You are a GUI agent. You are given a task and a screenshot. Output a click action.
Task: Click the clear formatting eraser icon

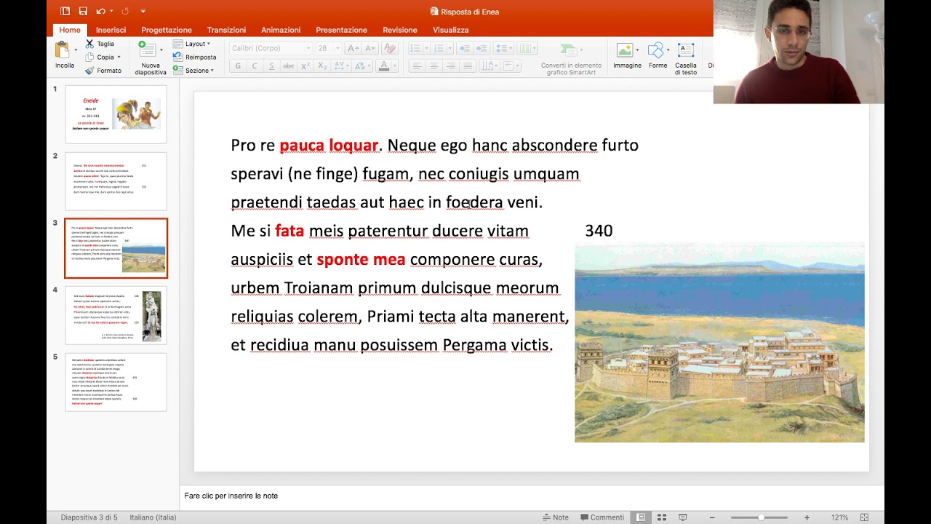pos(390,48)
